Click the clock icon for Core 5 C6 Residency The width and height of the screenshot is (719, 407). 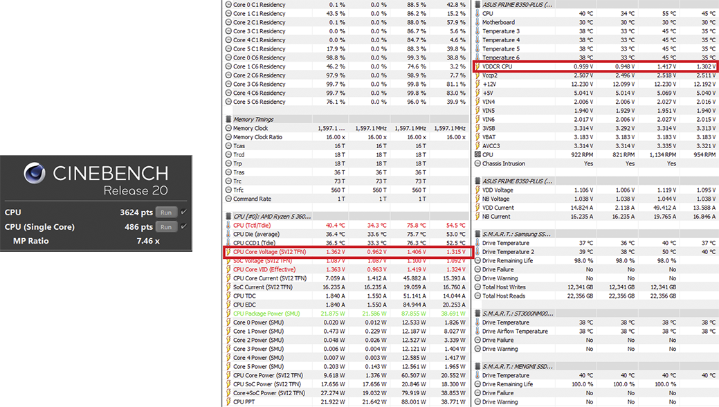(228, 102)
